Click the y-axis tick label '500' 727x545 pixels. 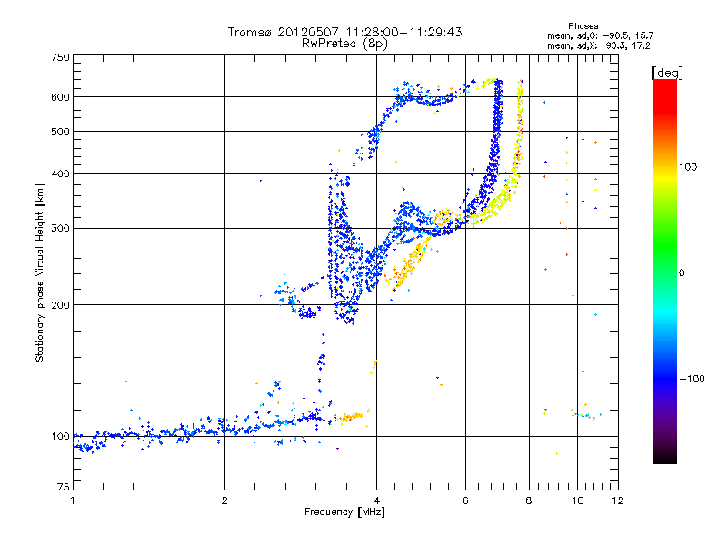tap(61, 132)
